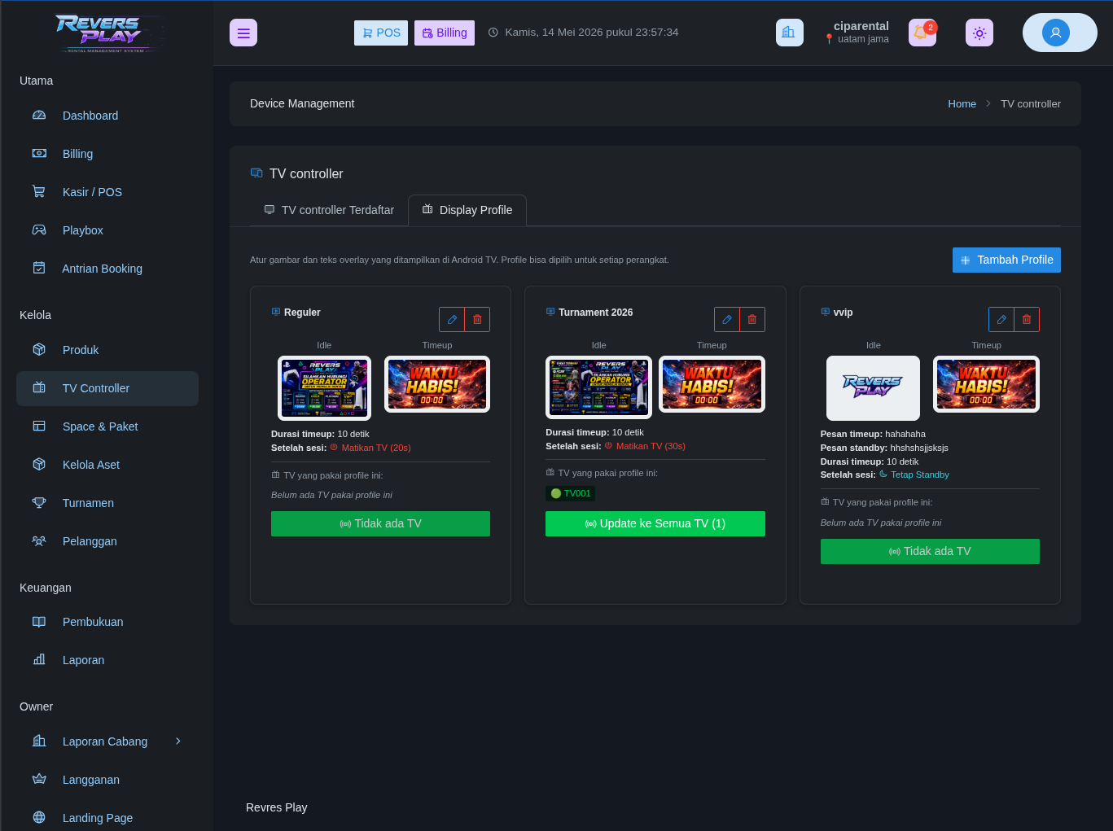Toggle the sidebar hamburger menu button
Screen dimensions: 1113x831
pyautogui.click(x=243, y=33)
